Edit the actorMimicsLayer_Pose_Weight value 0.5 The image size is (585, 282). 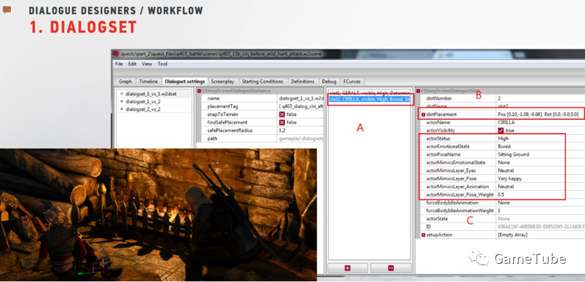click(x=540, y=194)
